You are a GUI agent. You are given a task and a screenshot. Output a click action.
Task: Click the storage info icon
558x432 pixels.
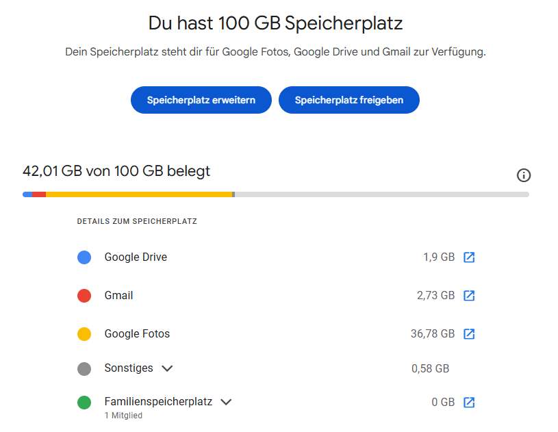click(524, 175)
